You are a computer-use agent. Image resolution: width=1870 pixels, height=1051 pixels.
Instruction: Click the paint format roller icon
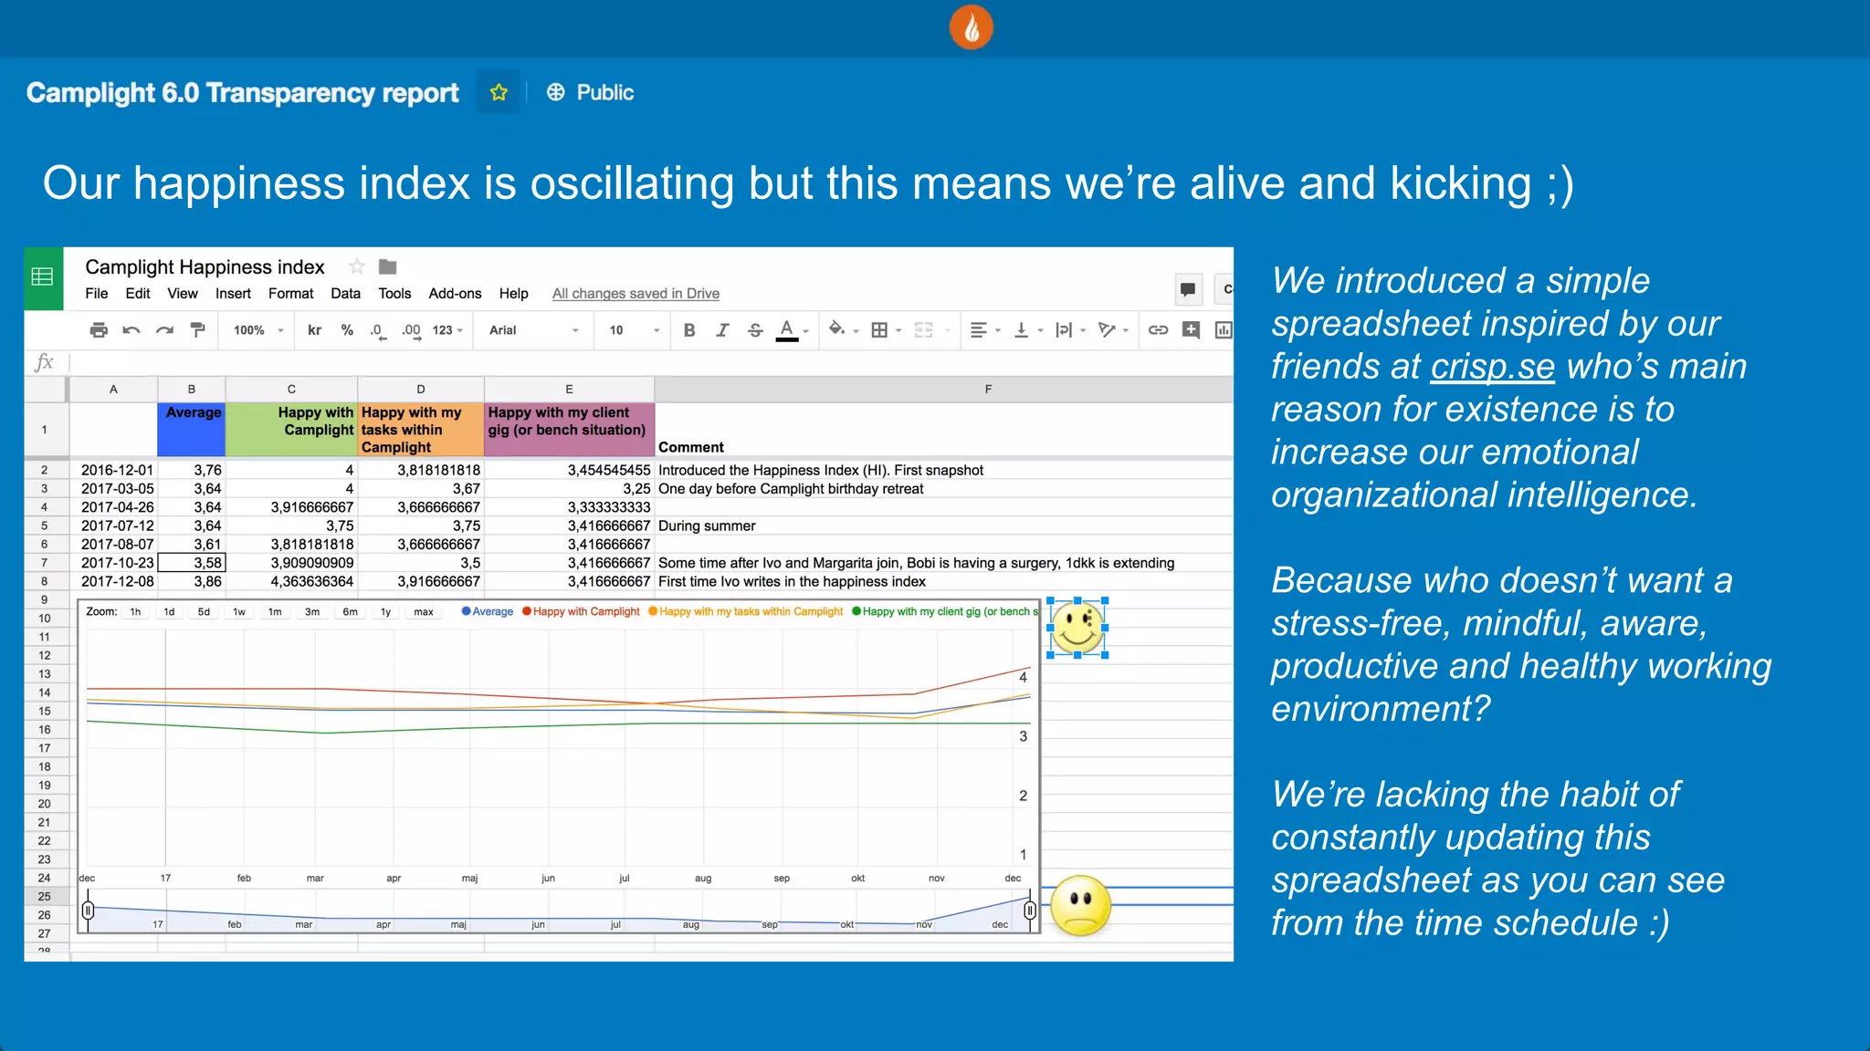(x=197, y=330)
